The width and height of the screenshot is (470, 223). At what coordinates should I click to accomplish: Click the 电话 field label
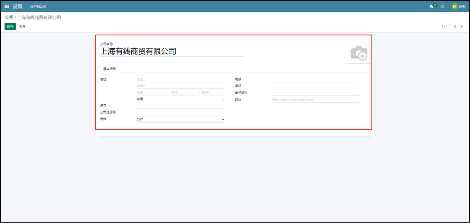click(238, 79)
